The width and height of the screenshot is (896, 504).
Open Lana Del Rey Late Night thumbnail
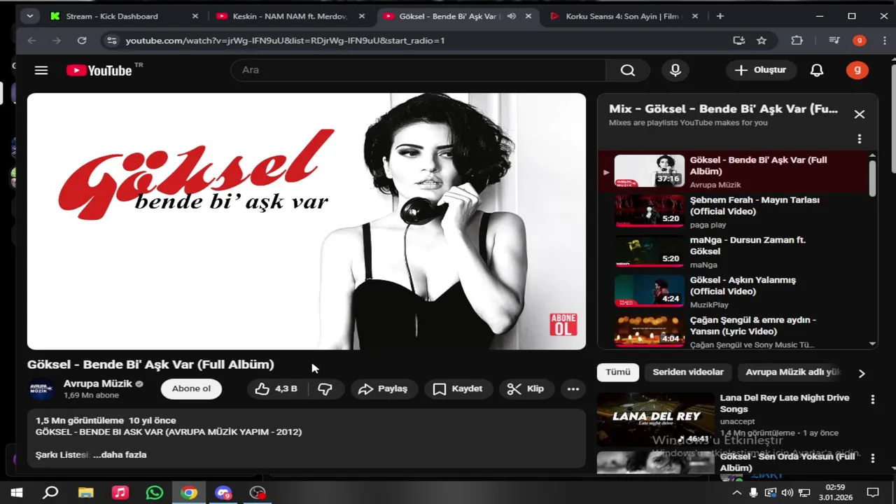[656, 419]
